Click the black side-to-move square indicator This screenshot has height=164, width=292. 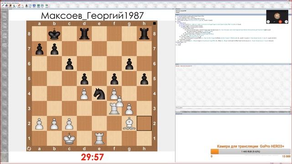click(154, 23)
